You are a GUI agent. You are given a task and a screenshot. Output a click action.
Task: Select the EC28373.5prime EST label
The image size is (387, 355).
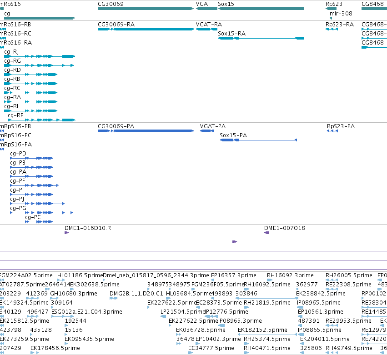click(219, 303)
